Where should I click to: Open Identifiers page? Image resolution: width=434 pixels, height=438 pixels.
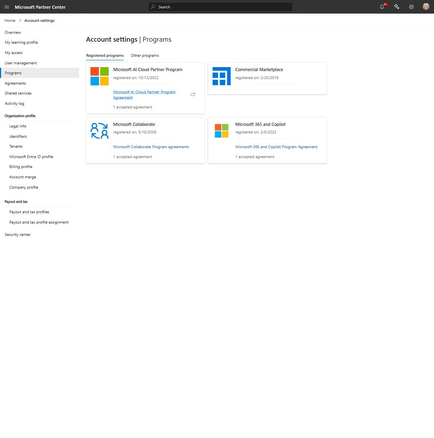pos(18,136)
